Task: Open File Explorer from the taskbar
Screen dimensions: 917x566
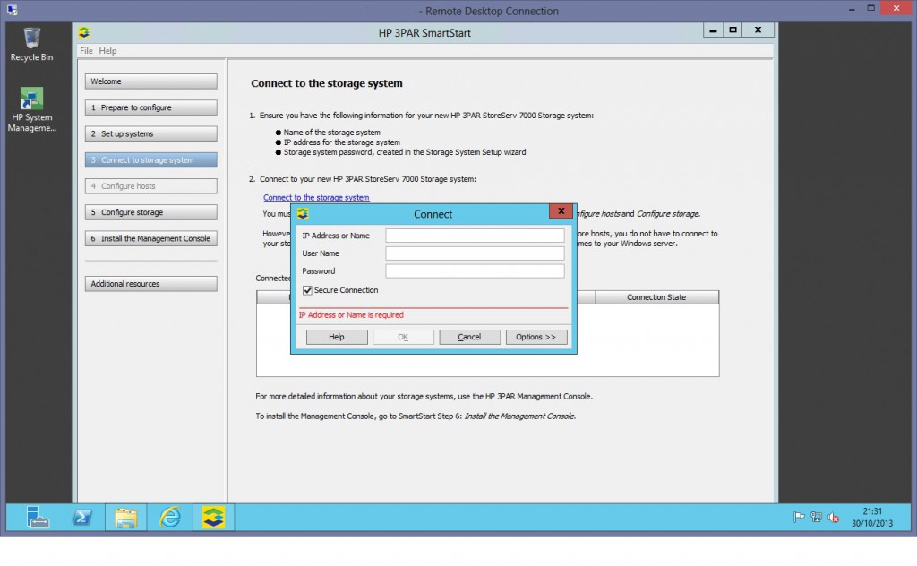Action: pos(125,518)
